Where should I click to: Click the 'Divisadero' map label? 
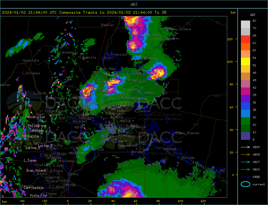145,93
